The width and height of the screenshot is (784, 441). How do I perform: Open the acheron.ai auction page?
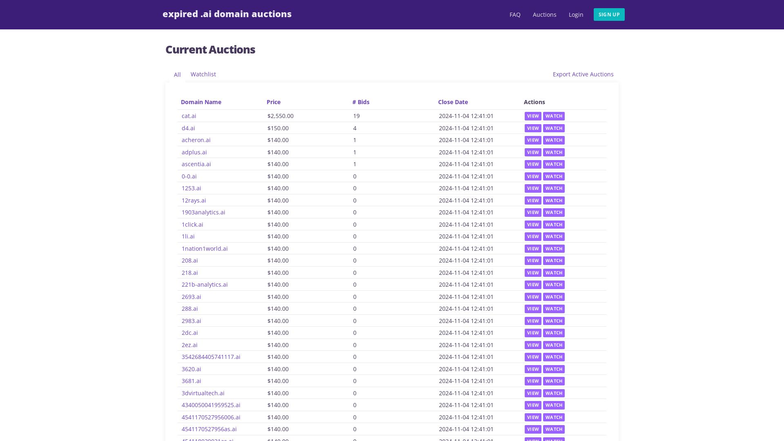196,140
